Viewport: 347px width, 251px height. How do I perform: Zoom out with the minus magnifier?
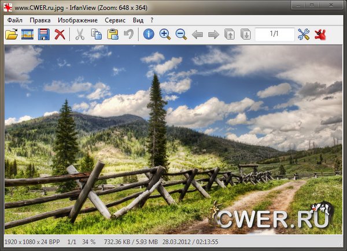tap(181, 34)
